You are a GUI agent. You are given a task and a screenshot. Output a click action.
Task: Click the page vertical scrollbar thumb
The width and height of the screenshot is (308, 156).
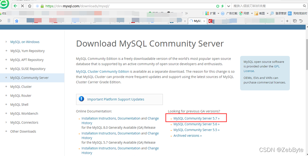(307, 54)
